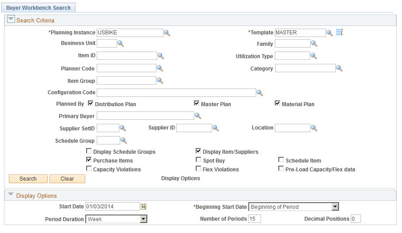Enable Capacity Violations checkbox
The height and width of the screenshot is (233, 402).
[x=89, y=169]
